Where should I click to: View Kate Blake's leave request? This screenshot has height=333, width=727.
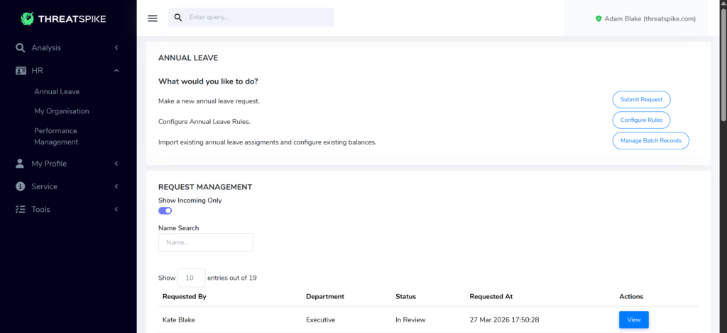pos(633,320)
